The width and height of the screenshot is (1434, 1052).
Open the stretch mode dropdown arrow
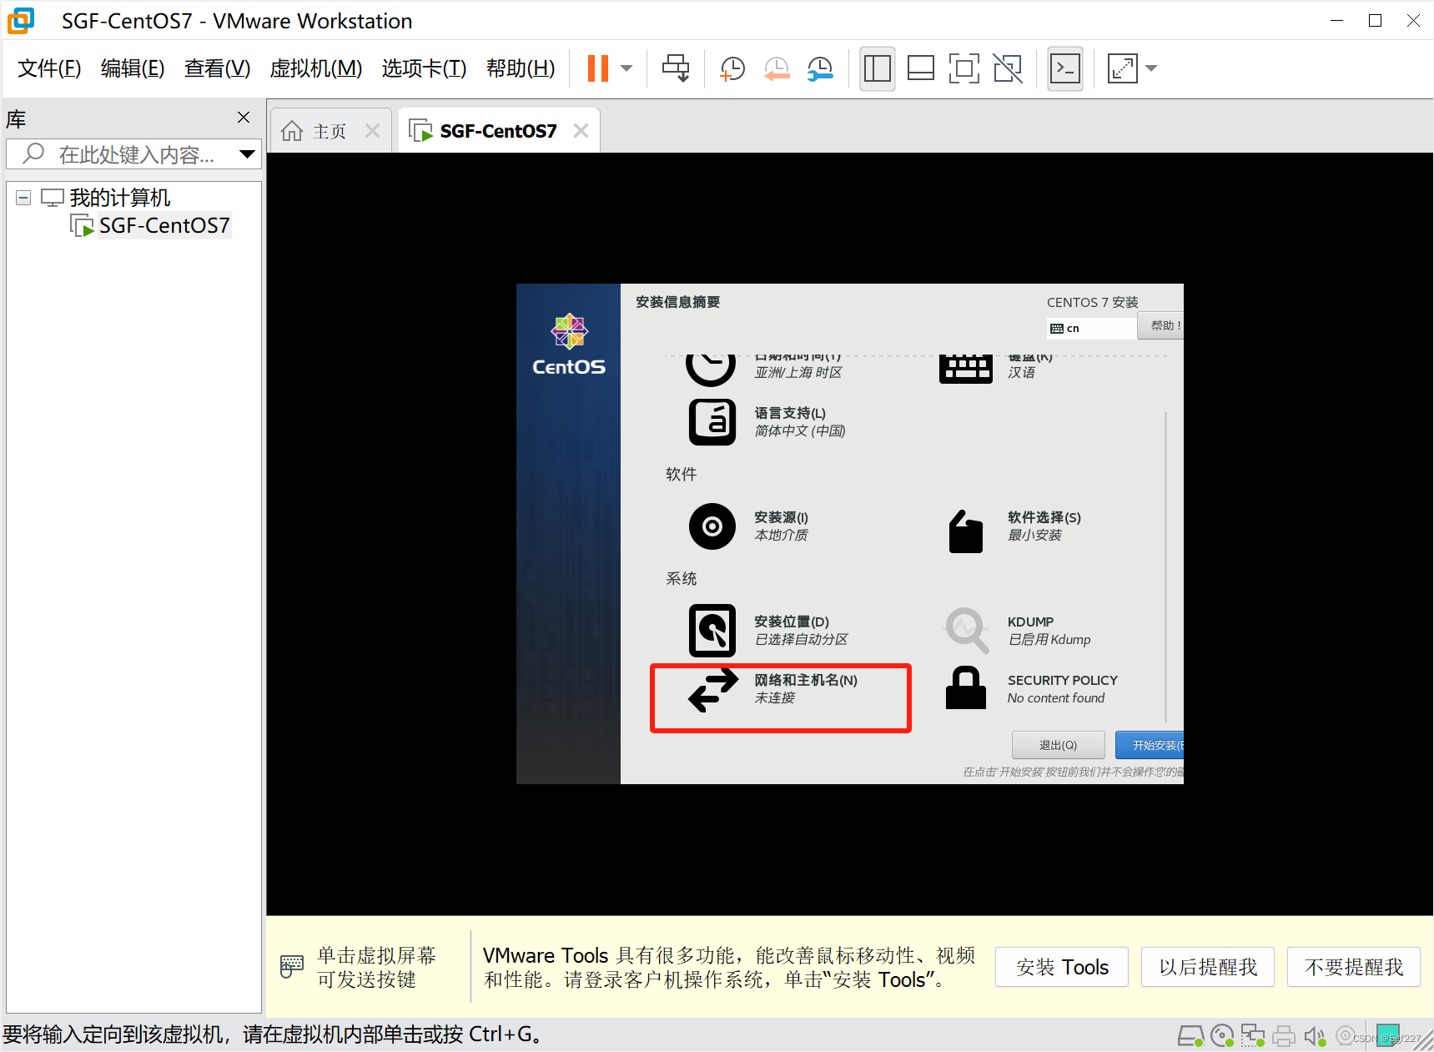pyautogui.click(x=1151, y=68)
